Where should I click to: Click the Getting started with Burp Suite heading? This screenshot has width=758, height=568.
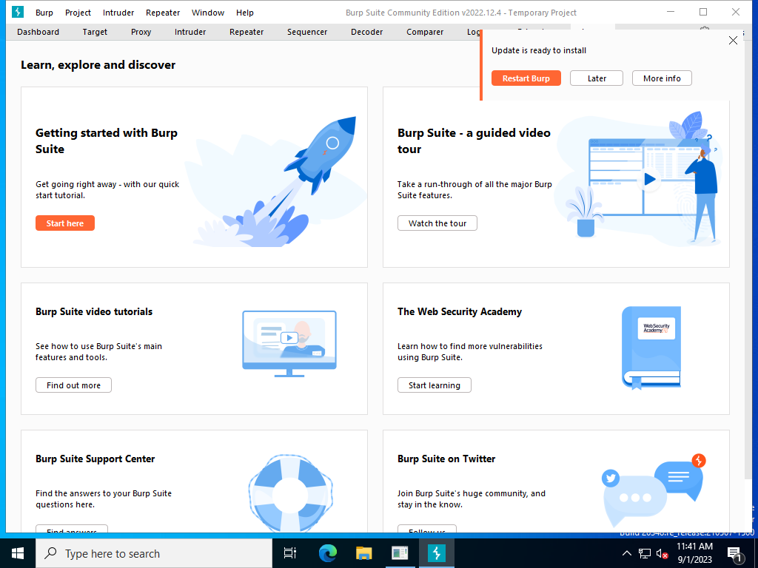tap(107, 141)
